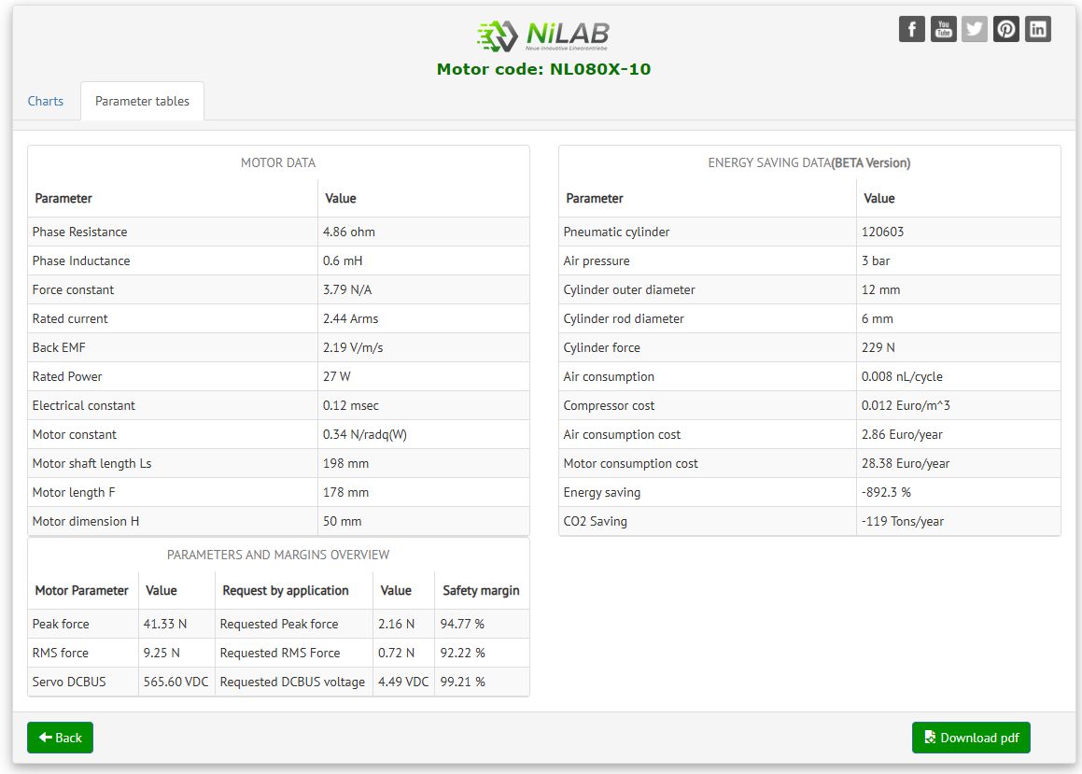Image resolution: width=1082 pixels, height=774 pixels.
Task: Open the LinkedIn icon
Action: click(1037, 29)
